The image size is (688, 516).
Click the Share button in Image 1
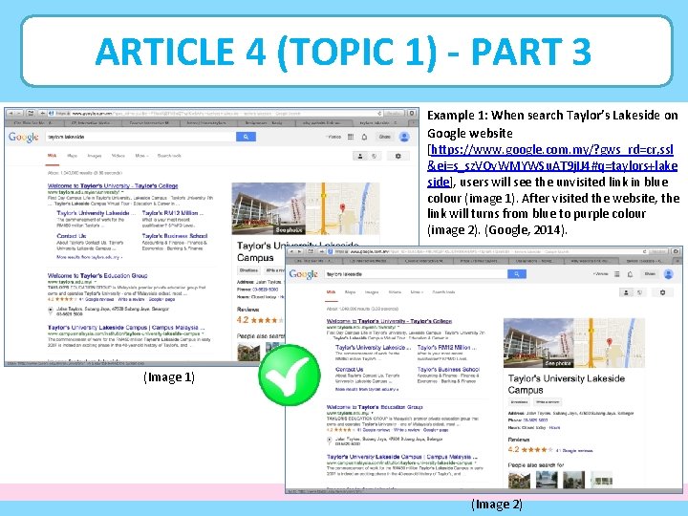tap(384, 137)
